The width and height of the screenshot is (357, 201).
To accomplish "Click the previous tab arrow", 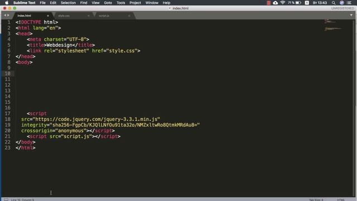I will [x=5, y=15].
